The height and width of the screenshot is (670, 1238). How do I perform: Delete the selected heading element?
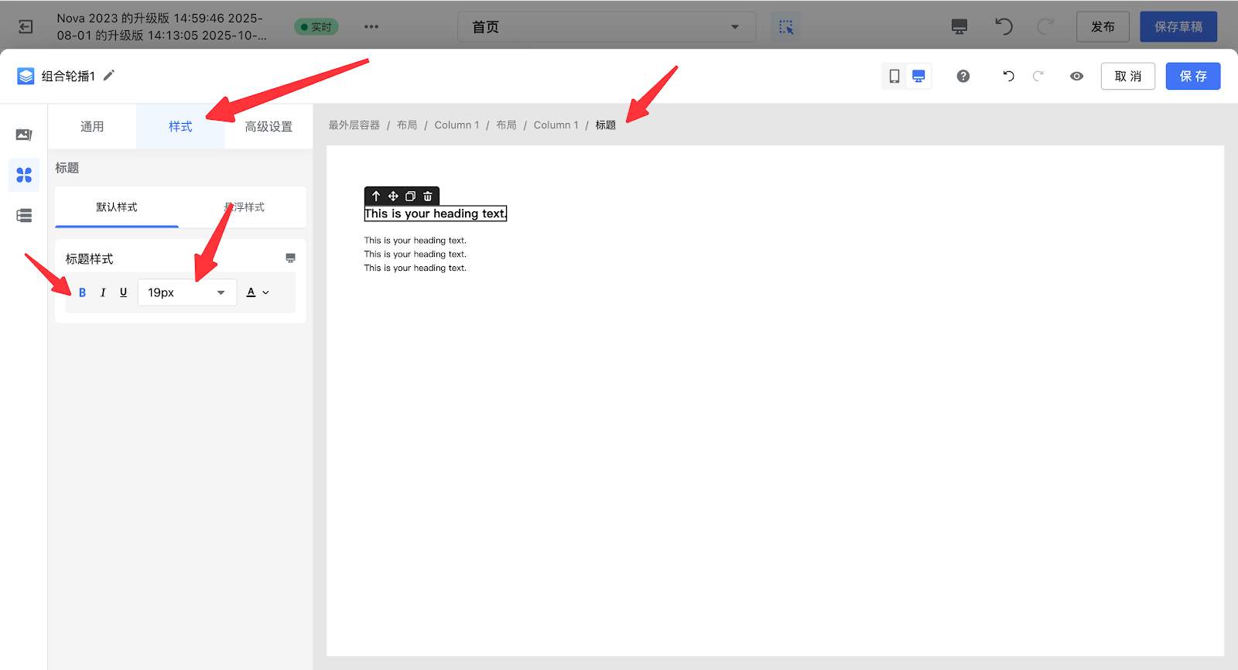[428, 197]
